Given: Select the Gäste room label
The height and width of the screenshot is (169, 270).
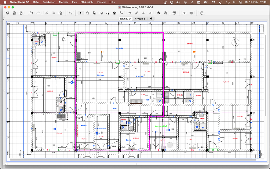Looking at the screenshot, I should tap(129, 140).
